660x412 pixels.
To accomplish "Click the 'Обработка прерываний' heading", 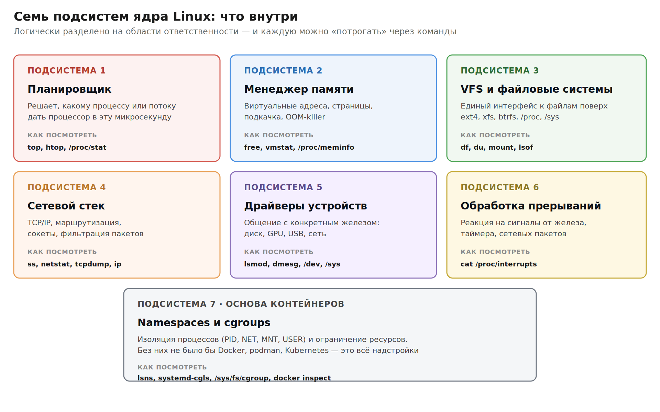I will click(530, 206).
